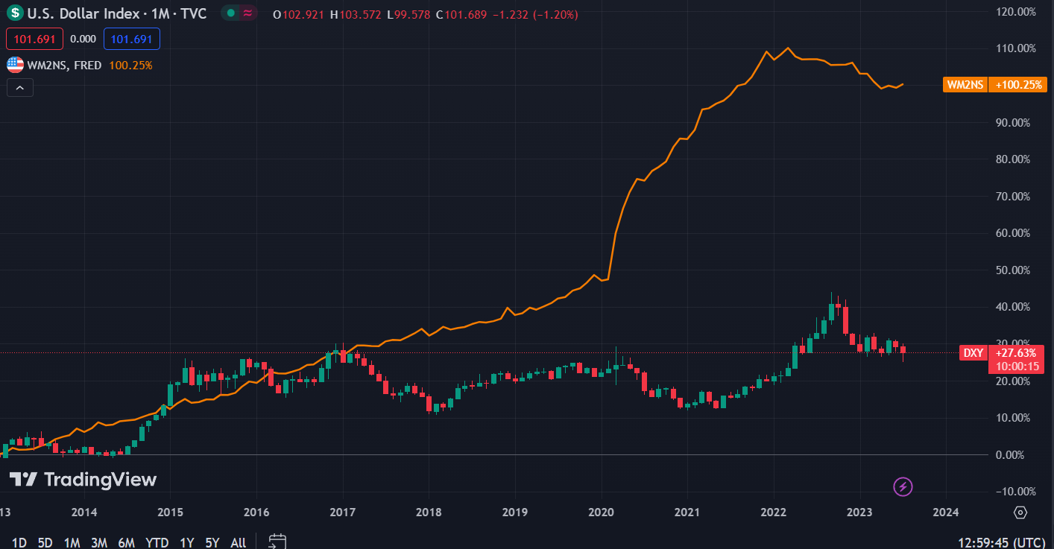Click the blue buy price 101.691
1054x549 pixels.
point(132,39)
